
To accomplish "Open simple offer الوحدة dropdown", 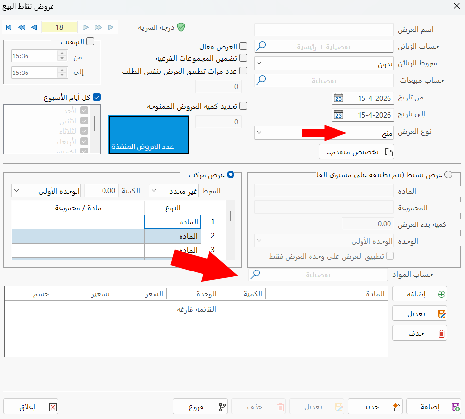I will click(324, 241).
